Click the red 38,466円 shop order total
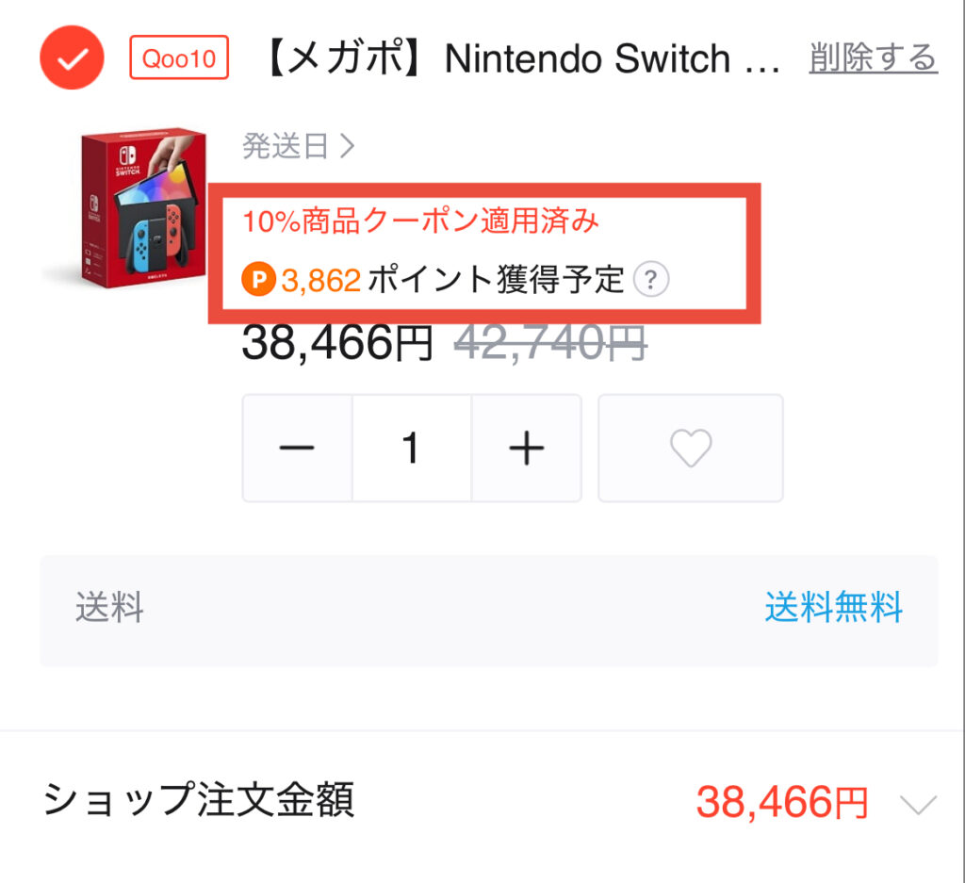The width and height of the screenshot is (965, 883). click(x=782, y=802)
